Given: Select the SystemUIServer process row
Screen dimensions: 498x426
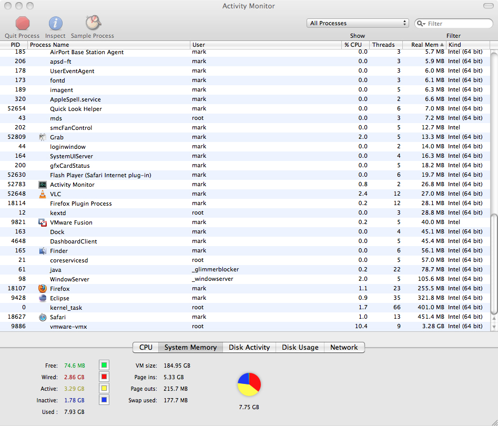Looking at the screenshot, I should click(245, 156).
